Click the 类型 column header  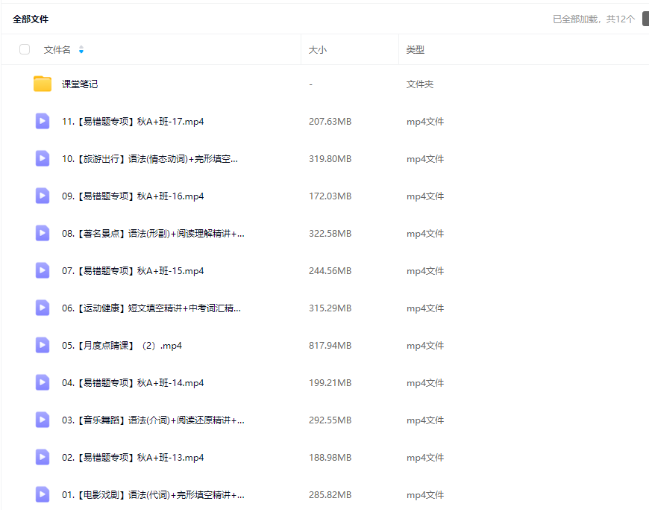coord(415,50)
